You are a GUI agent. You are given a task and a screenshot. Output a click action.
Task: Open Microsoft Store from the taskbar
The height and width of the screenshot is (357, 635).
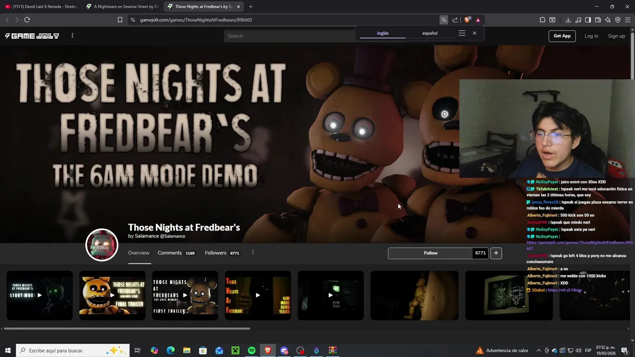[203, 351]
